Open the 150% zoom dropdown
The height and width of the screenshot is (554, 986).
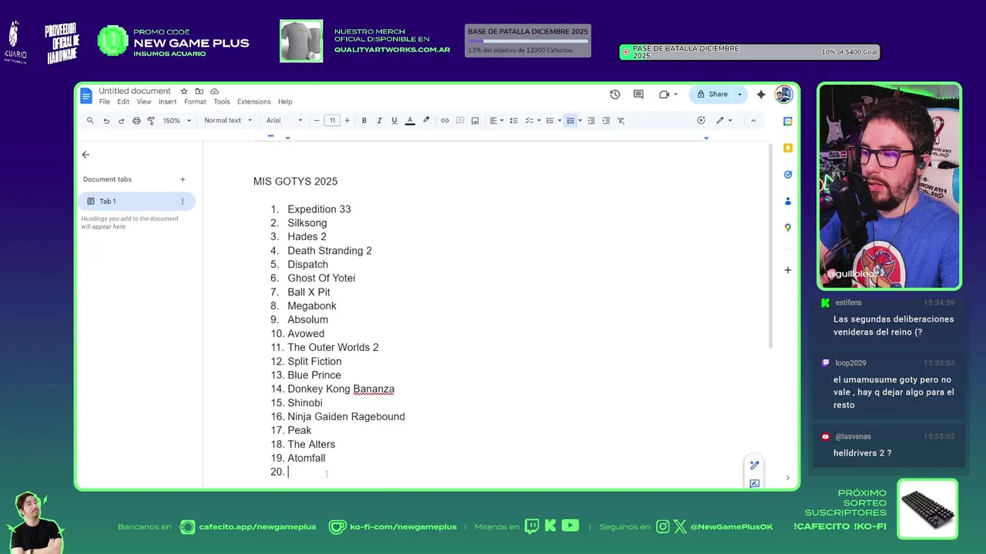(177, 120)
